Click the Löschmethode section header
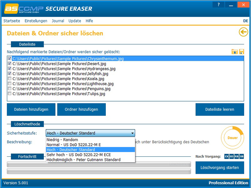The image size is (251, 188). 27,124
